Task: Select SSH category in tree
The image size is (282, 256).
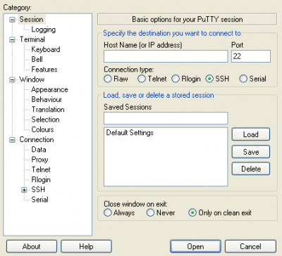Action: 38,190
